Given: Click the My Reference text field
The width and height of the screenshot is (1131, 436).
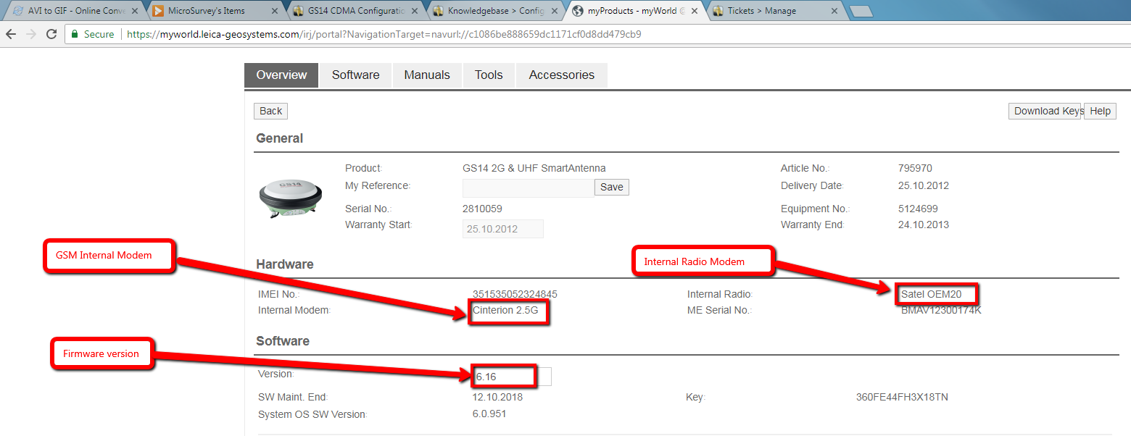Looking at the screenshot, I should (528, 188).
